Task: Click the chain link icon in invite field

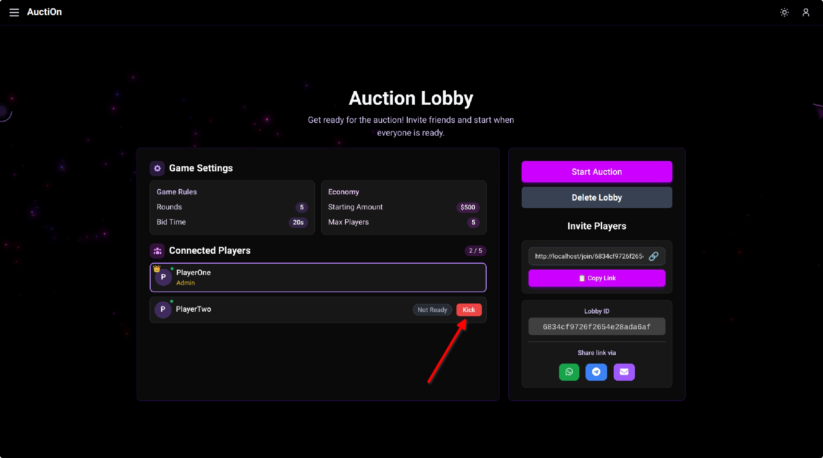Action: pyautogui.click(x=653, y=256)
